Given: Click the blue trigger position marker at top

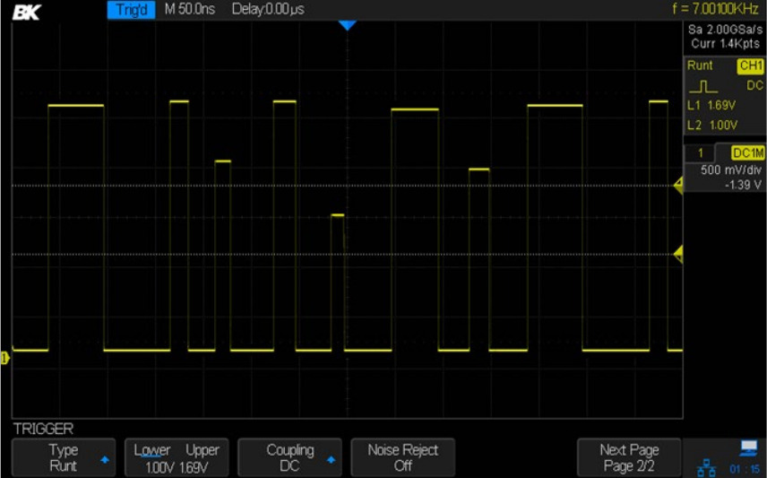Looking at the screenshot, I should (x=348, y=25).
